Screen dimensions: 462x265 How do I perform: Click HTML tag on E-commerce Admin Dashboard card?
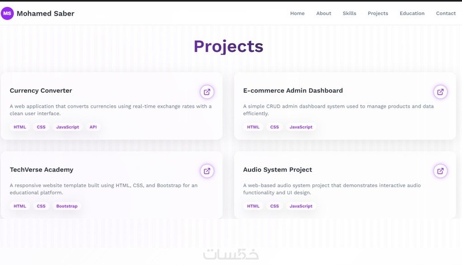tap(253, 127)
